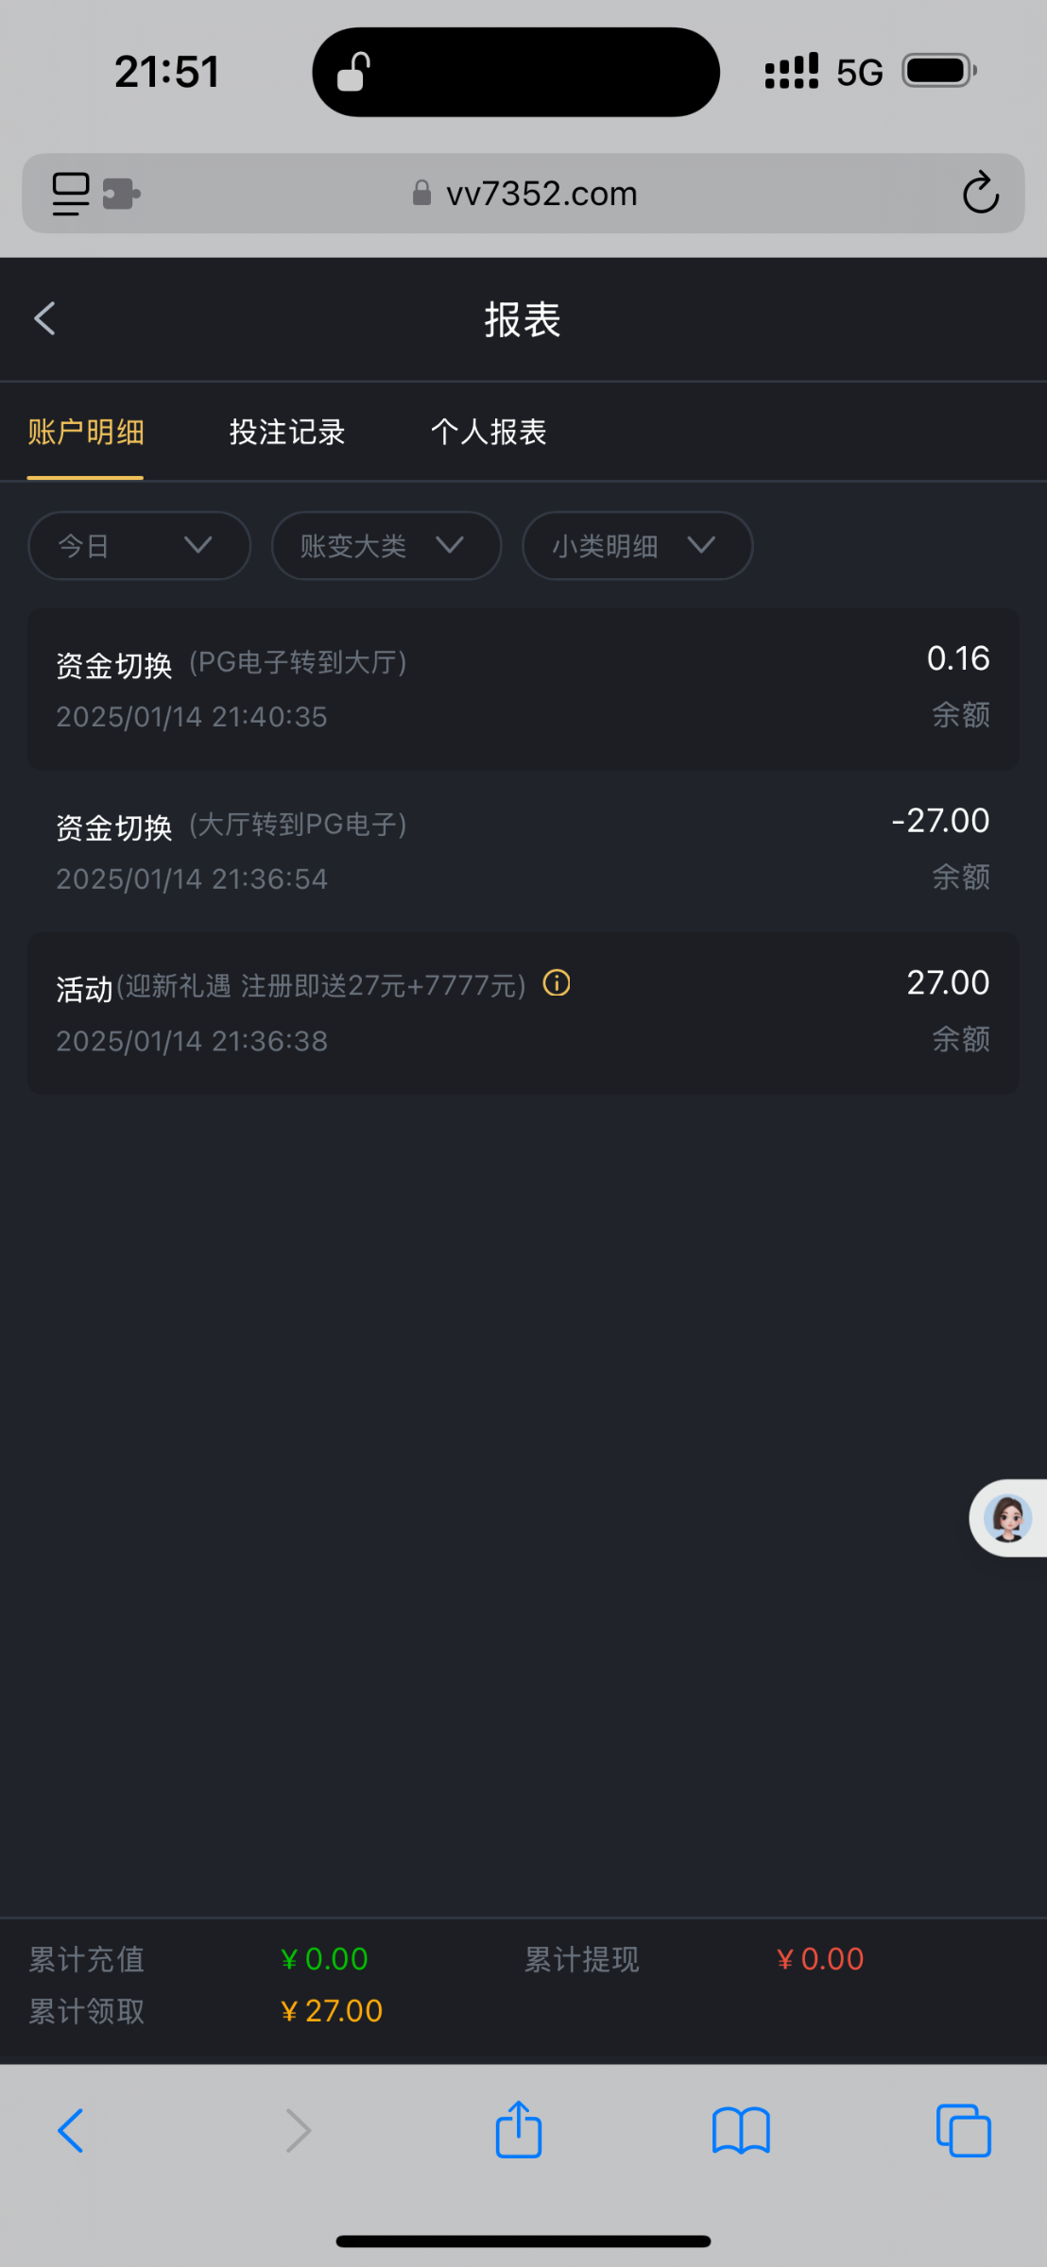Expand the 小类明细 subcategory dropdown
Screen dimensions: 1047x2267
click(637, 545)
